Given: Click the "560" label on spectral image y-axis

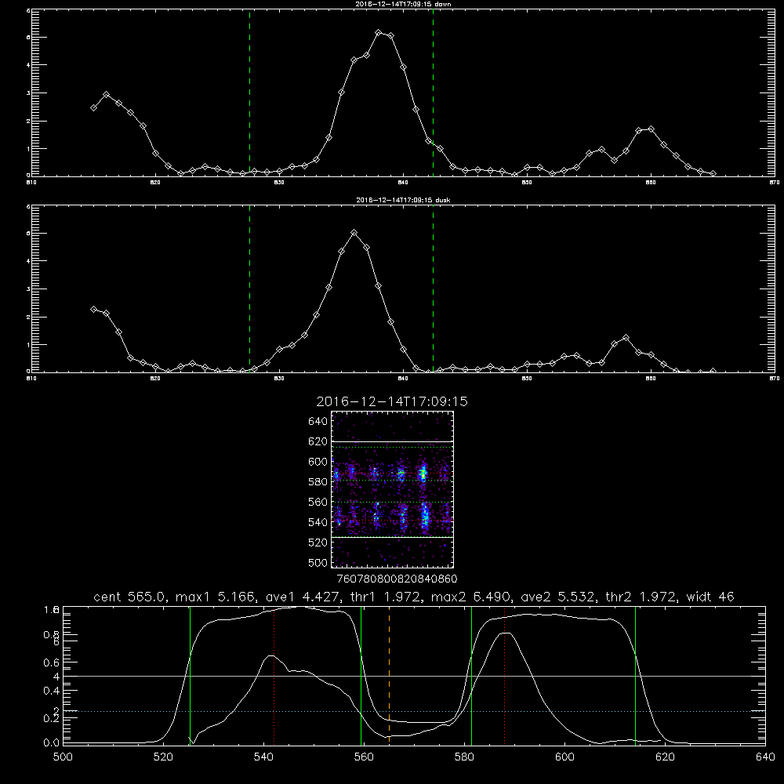Looking at the screenshot, I should click(x=318, y=502).
